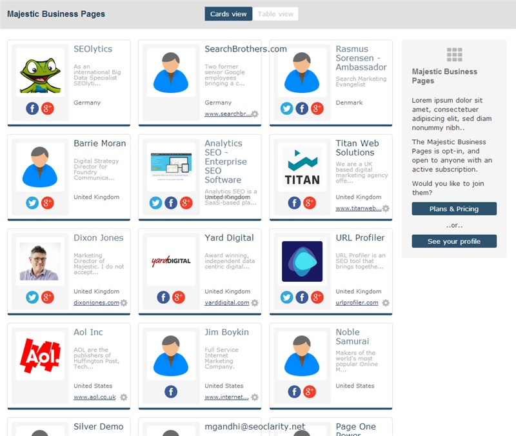Open the yarddigital.com link
Viewport: 516px width, 436px height.
pyautogui.click(x=227, y=302)
